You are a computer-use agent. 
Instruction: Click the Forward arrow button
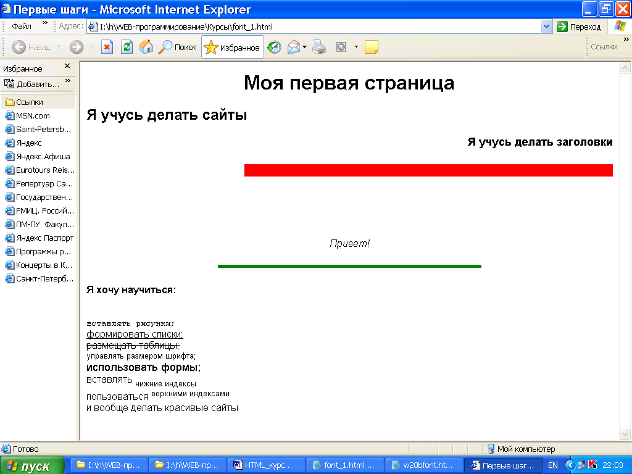76,47
